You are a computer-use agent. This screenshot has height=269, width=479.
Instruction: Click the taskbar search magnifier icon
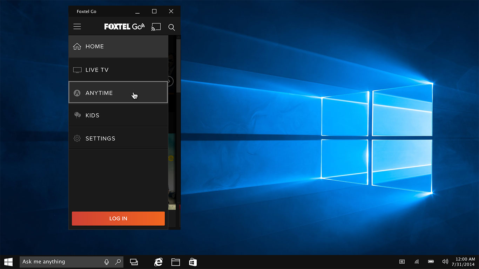pyautogui.click(x=118, y=262)
